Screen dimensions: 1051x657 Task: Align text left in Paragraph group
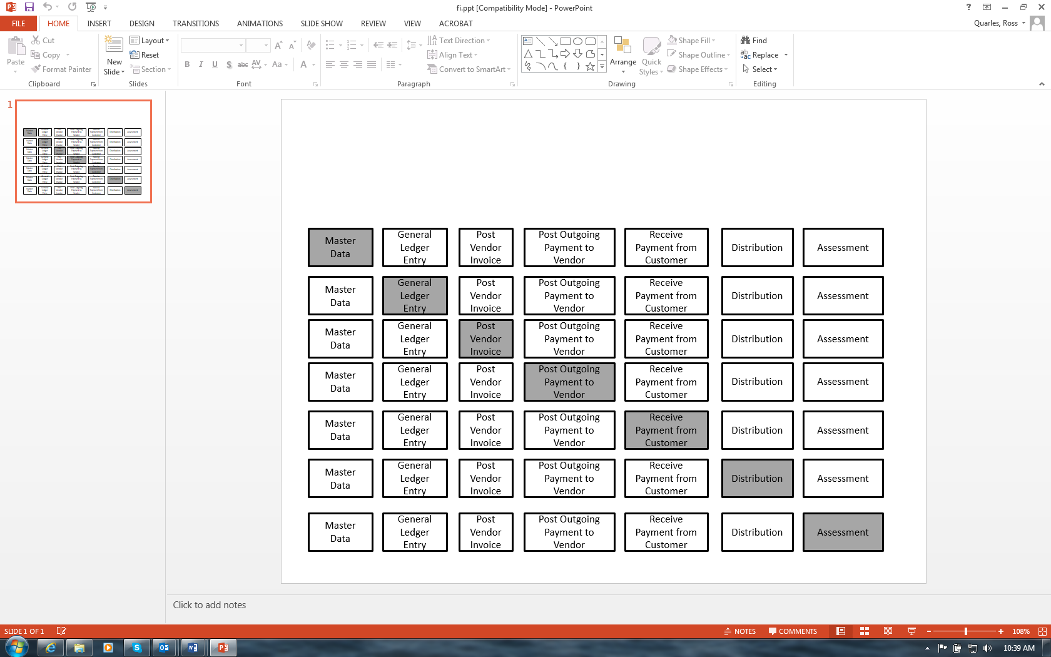point(330,64)
